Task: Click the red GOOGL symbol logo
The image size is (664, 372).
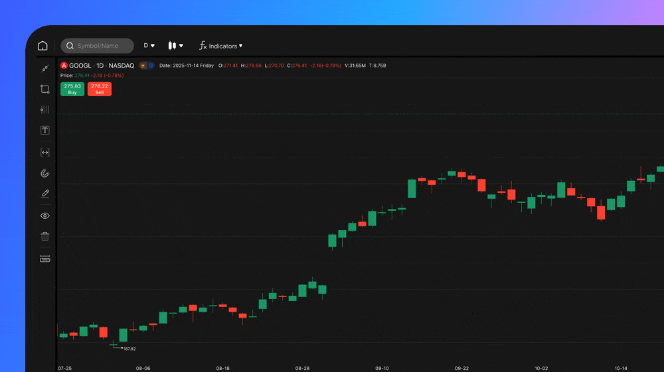Action: (64, 66)
